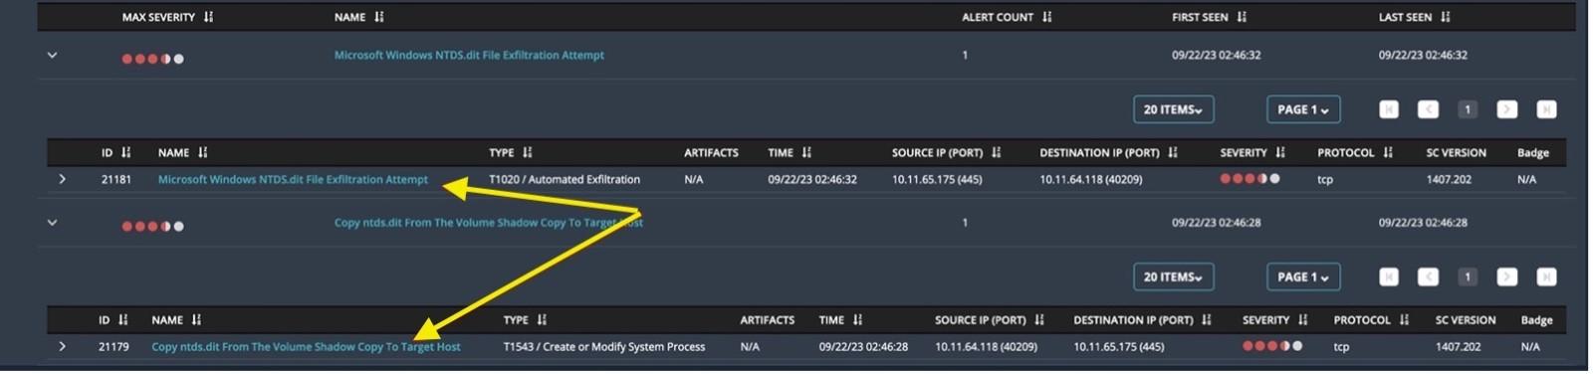This screenshot has width=1593, height=374.
Task: Collapse the Copy ntds.dit Volume Shadow Copy group
Action: tap(52, 223)
